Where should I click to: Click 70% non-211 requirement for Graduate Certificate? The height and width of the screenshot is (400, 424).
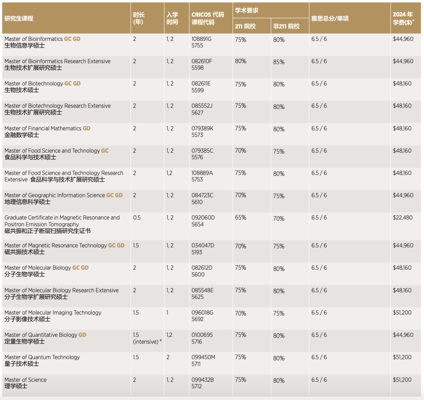click(x=279, y=219)
